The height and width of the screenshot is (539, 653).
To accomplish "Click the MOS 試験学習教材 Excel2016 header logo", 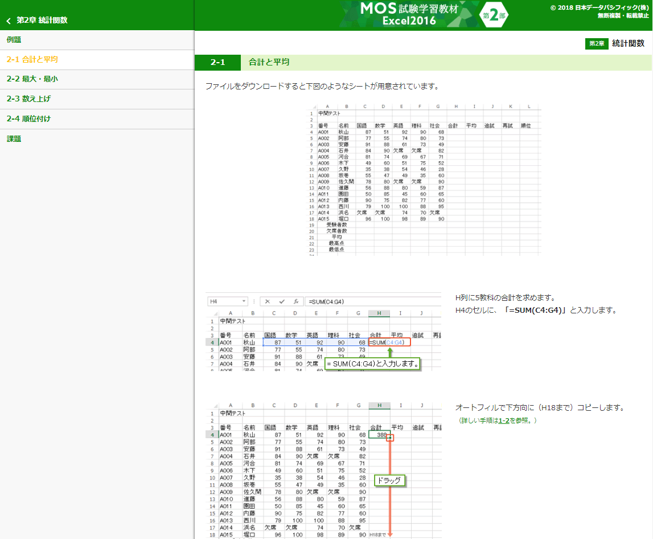I will 409,14.
